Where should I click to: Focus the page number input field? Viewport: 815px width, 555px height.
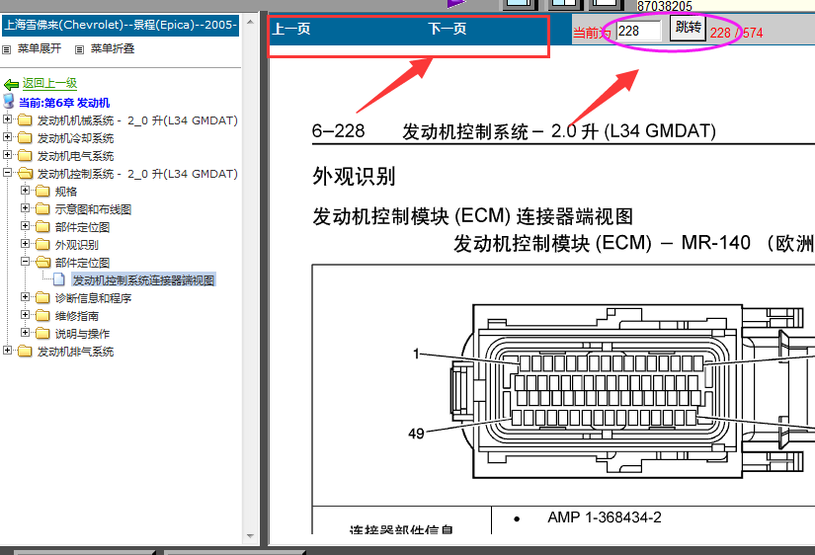638,32
